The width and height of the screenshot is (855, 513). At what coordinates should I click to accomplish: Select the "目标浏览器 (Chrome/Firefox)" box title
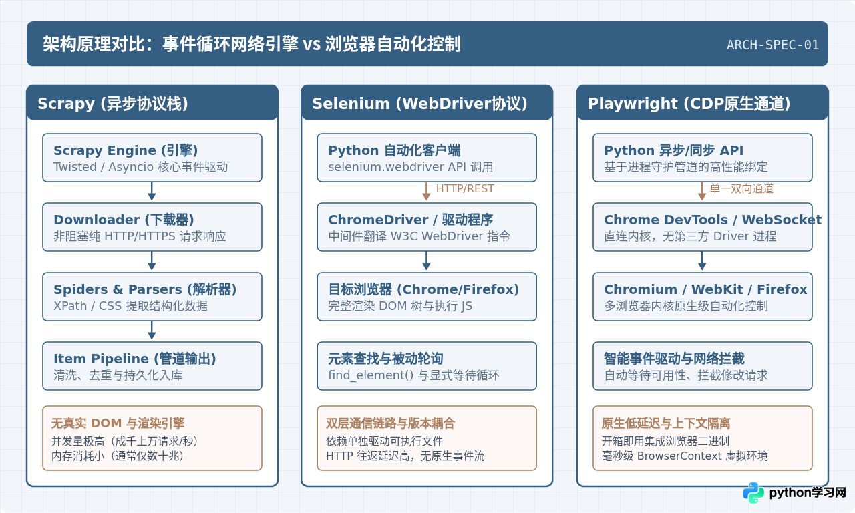[423, 289]
